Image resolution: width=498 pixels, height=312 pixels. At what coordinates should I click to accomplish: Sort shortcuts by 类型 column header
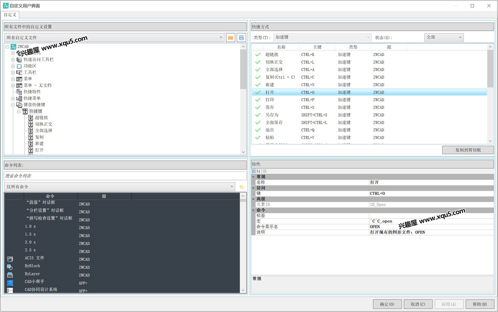tap(353, 47)
